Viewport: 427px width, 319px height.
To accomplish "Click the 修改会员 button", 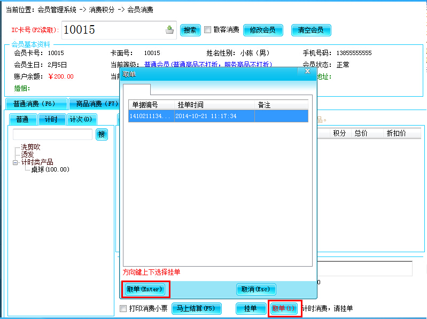I will [x=262, y=30].
